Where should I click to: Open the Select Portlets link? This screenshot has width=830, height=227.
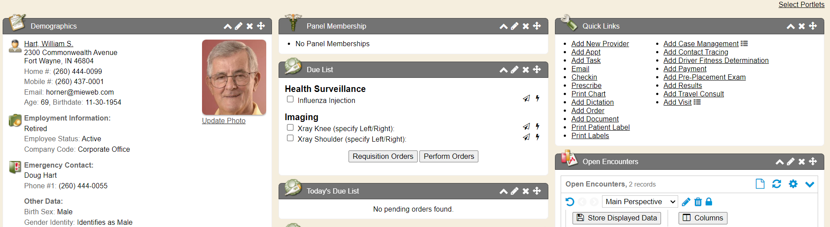[x=801, y=4]
